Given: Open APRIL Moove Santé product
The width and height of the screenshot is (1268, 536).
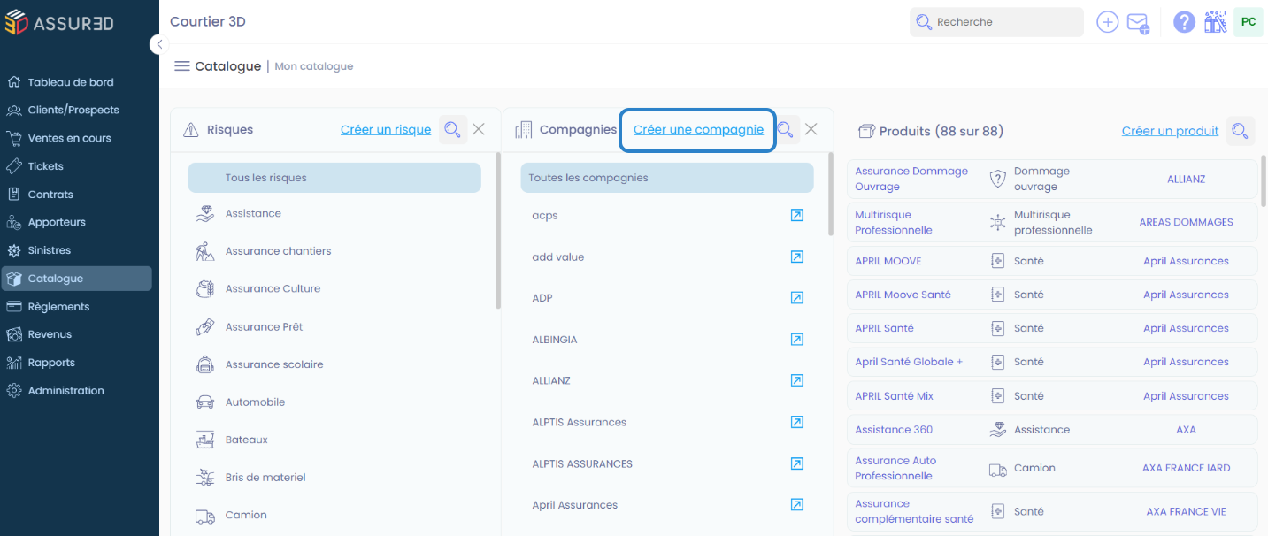Looking at the screenshot, I should (903, 295).
